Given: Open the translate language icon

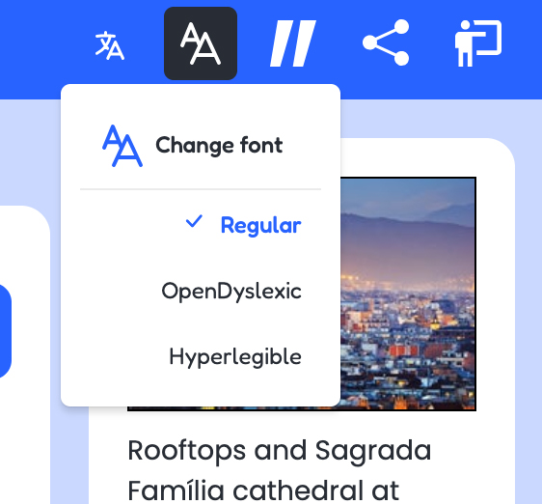Looking at the screenshot, I should (x=110, y=45).
